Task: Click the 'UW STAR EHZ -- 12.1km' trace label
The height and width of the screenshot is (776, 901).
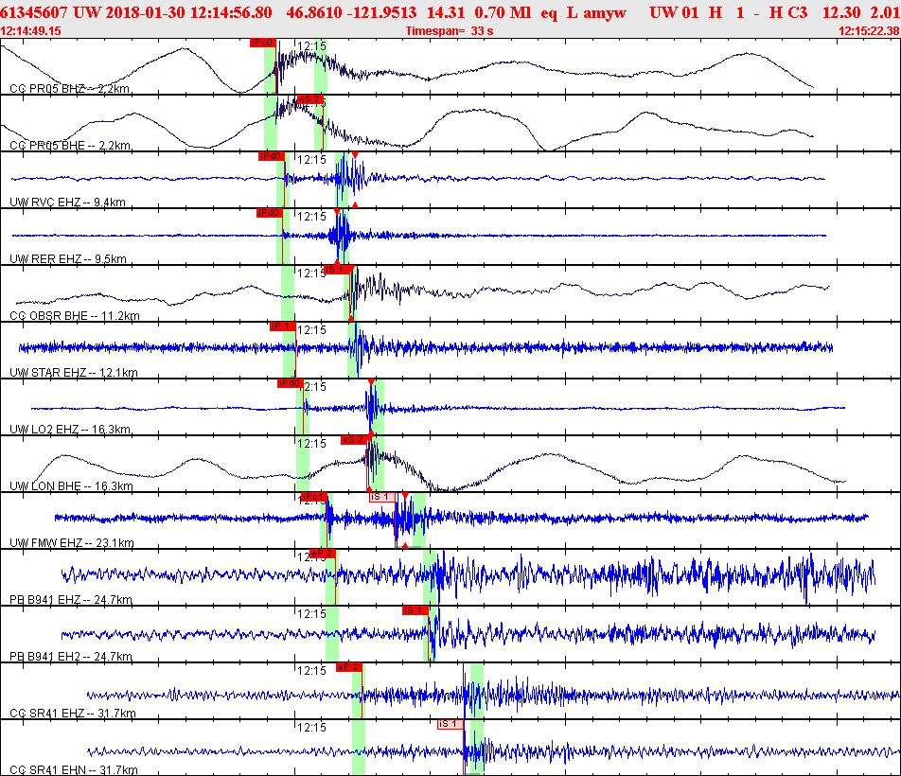Action: (x=74, y=373)
